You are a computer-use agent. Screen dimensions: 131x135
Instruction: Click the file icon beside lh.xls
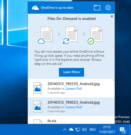coord(38,122)
